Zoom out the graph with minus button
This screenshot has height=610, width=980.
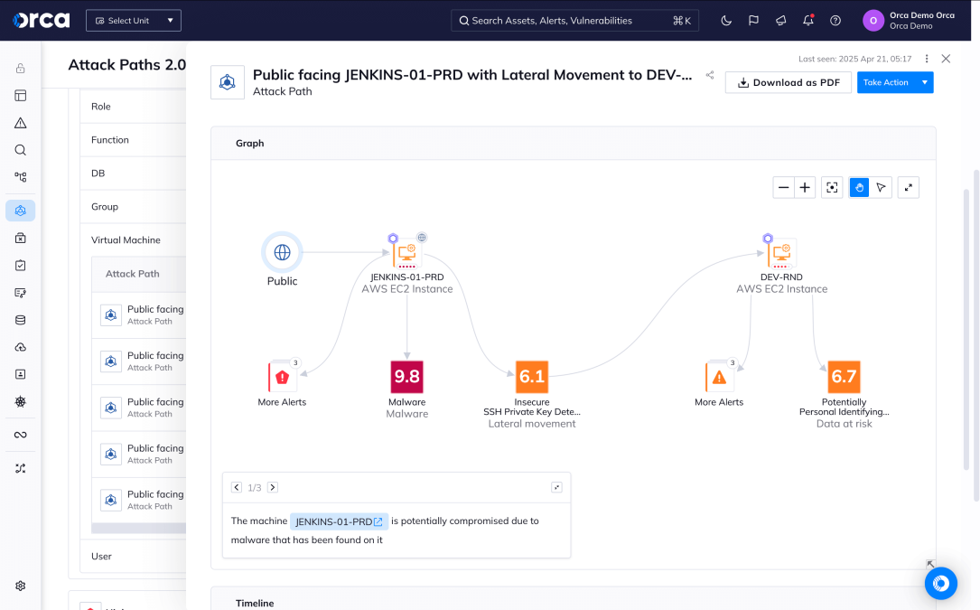coord(783,188)
